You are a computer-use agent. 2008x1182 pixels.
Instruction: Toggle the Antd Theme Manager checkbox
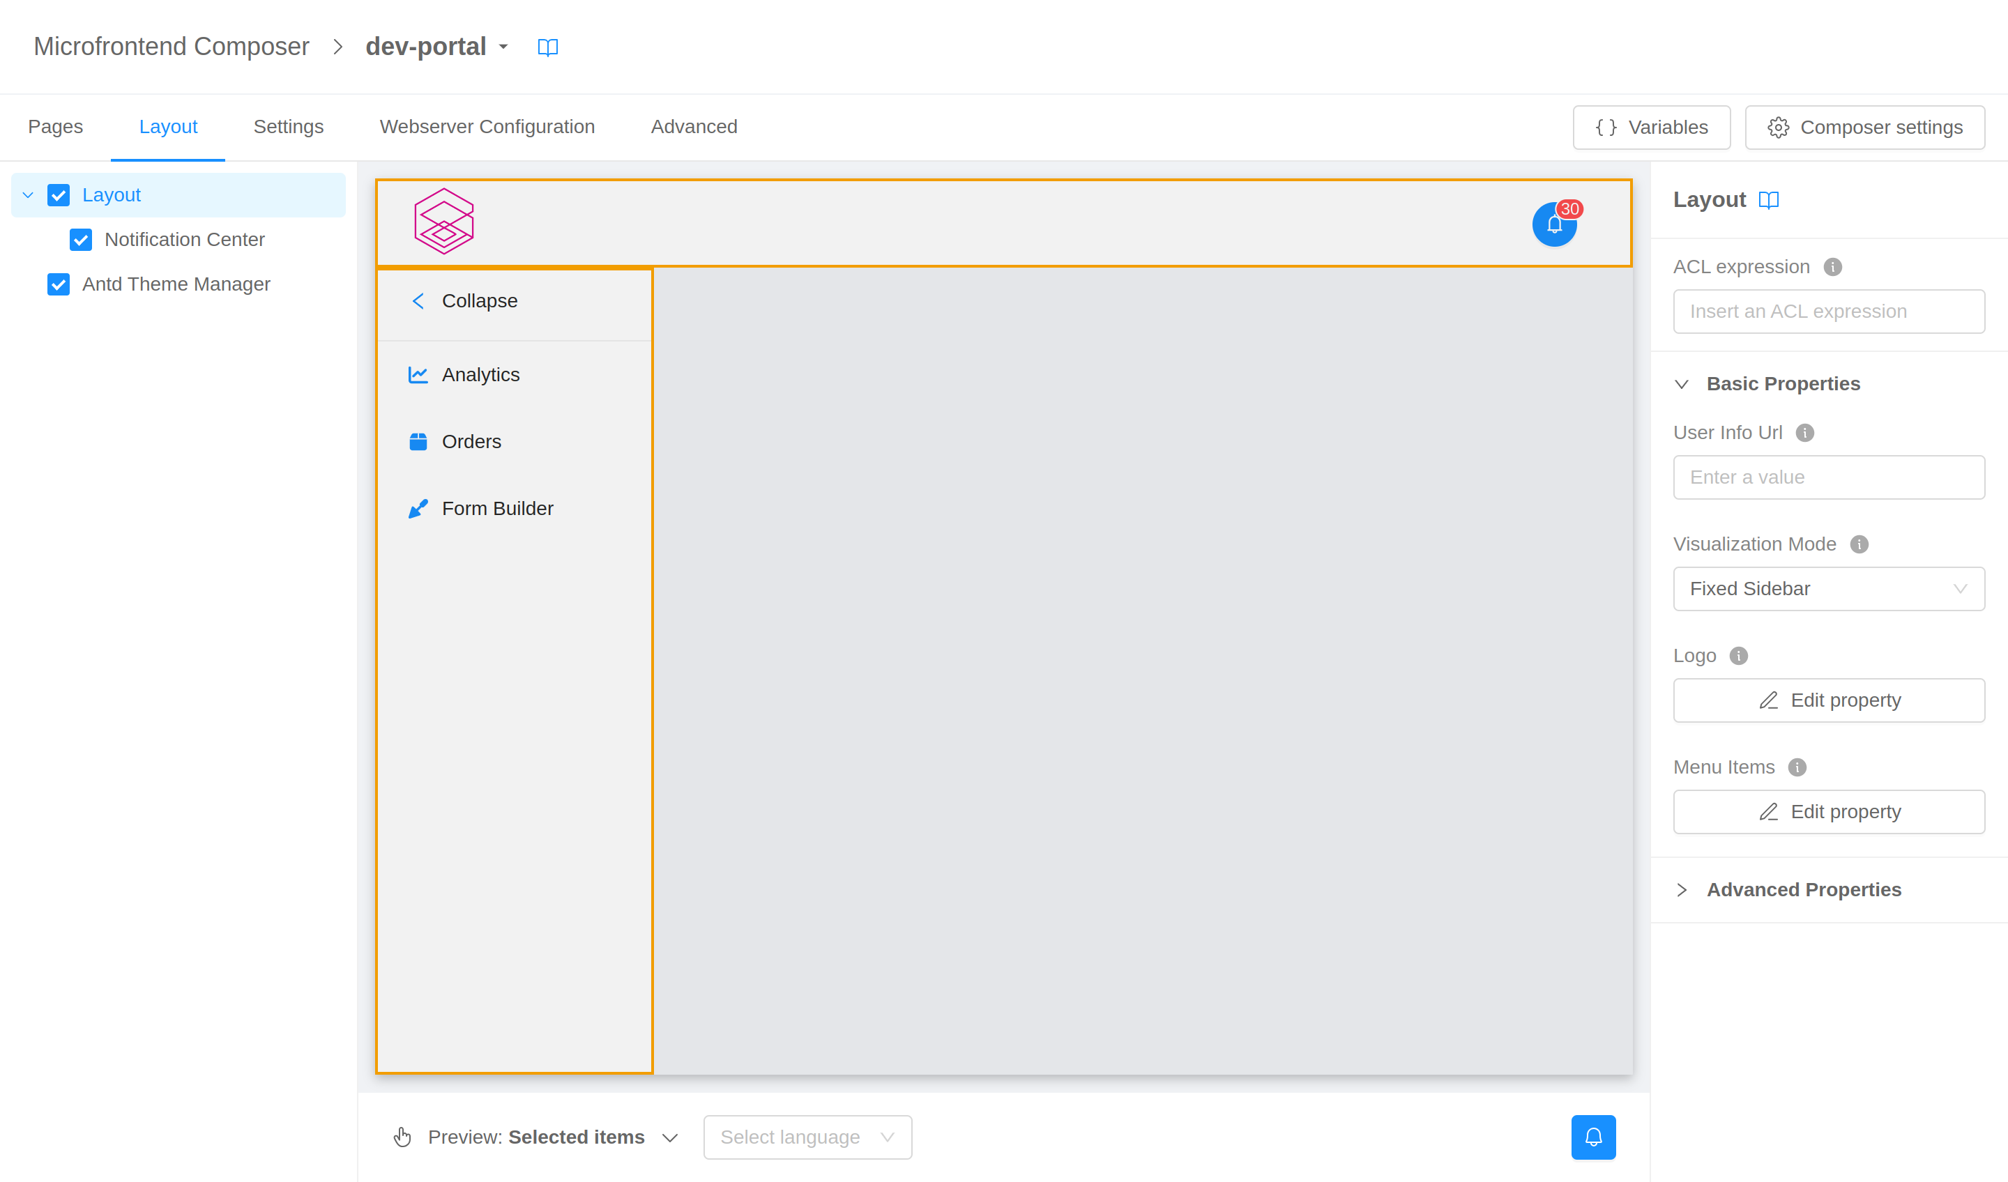tap(58, 284)
